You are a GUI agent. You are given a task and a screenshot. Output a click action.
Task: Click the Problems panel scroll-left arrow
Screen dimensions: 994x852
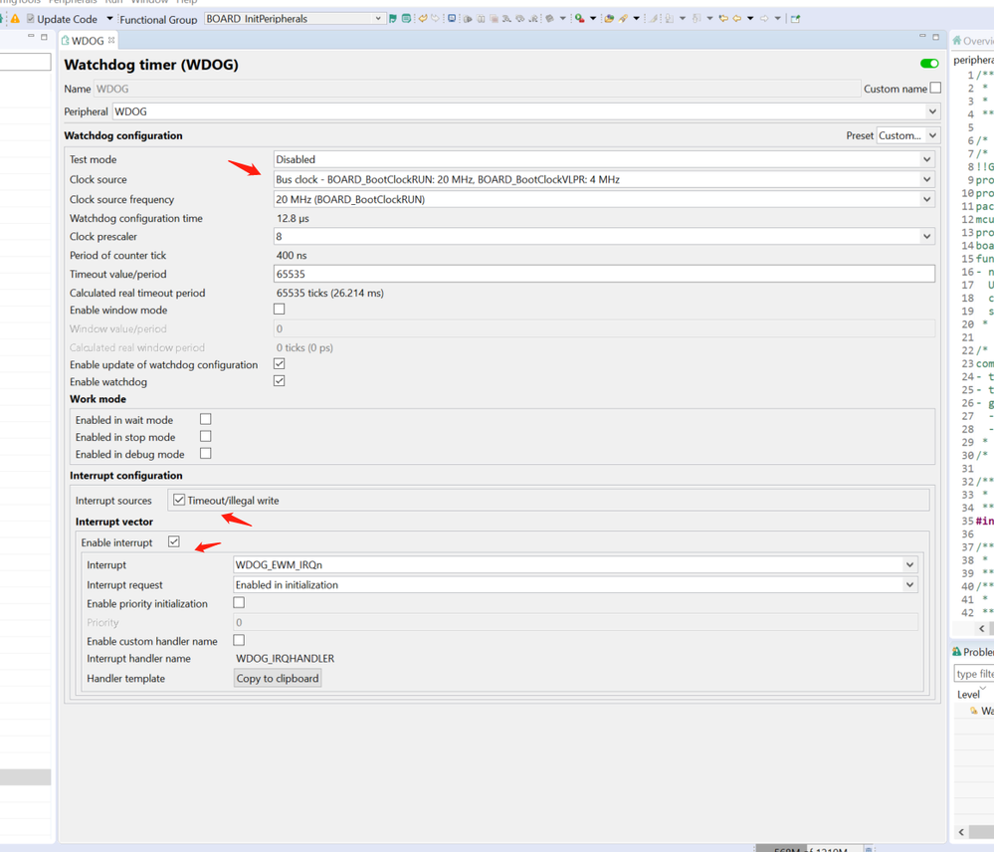click(x=962, y=832)
